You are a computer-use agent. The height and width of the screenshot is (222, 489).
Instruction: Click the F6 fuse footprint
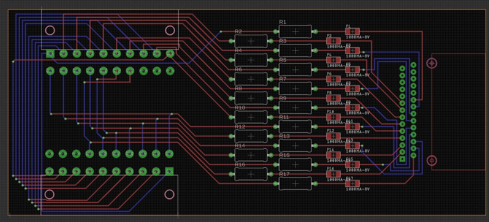pyautogui.click(x=333, y=79)
